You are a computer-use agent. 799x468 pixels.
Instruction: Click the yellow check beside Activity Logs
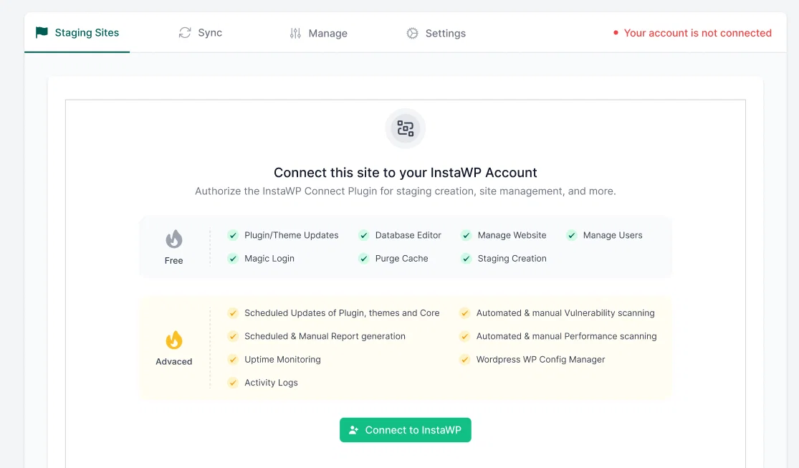click(x=233, y=382)
